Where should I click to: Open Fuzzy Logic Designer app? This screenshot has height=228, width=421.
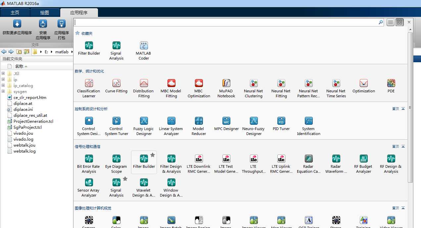click(144, 126)
